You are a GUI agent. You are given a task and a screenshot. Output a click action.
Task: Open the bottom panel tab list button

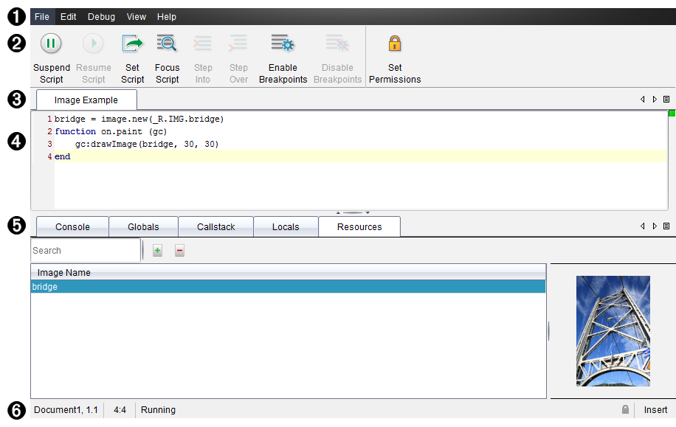pyautogui.click(x=666, y=226)
